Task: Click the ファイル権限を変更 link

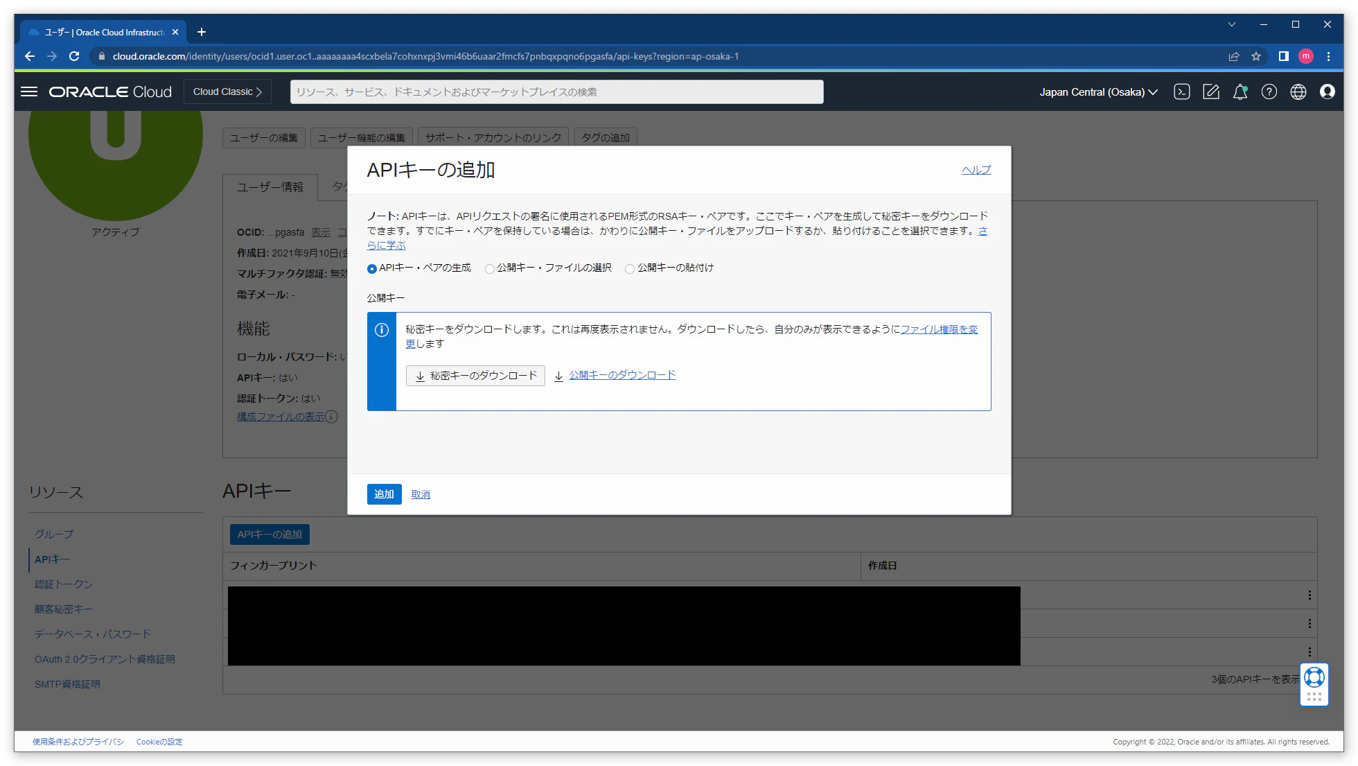Action: point(939,329)
